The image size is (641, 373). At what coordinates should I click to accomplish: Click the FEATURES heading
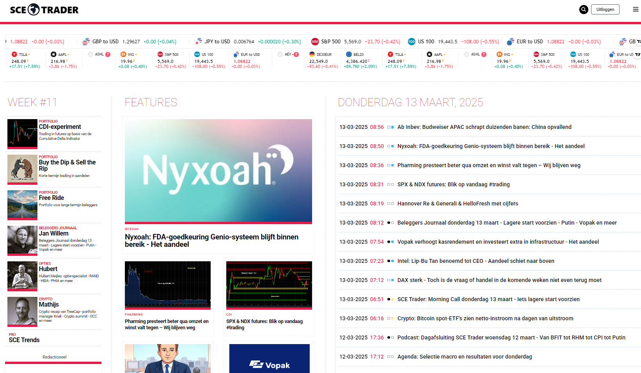[x=151, y=102]
